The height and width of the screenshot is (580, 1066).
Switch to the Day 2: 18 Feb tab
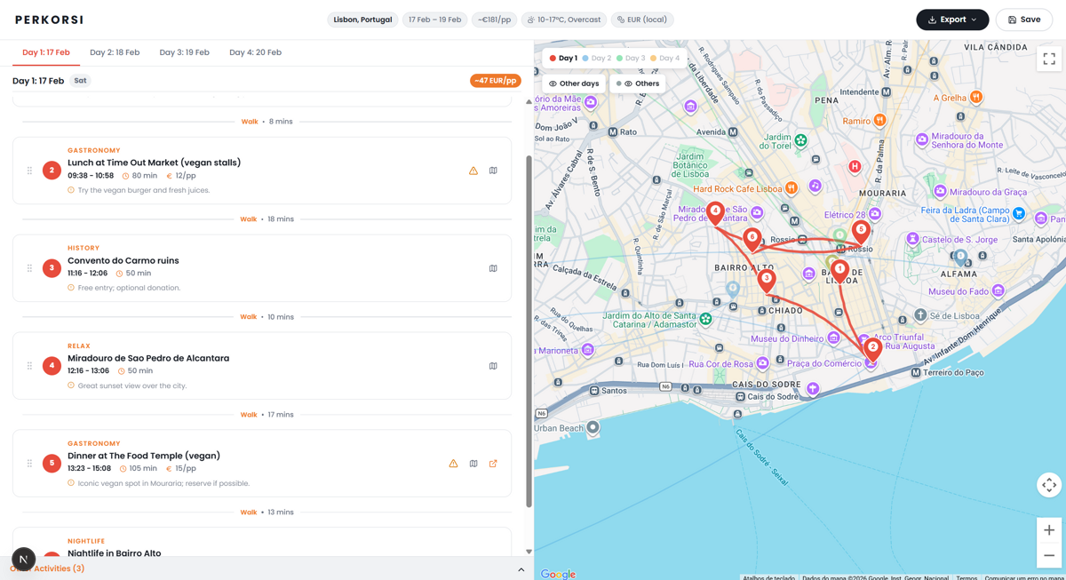point(114,52)
